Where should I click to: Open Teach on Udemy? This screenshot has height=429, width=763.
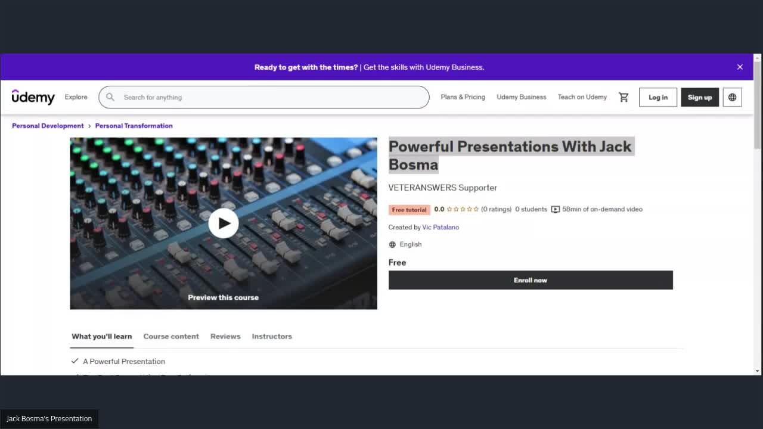582,97
